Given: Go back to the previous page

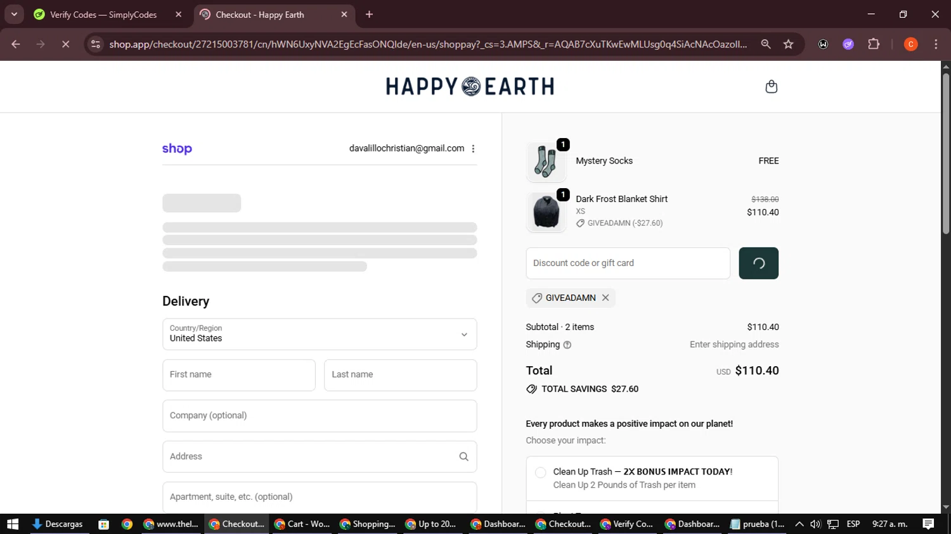Looking at the screenshot, I should (x=16, y=44).
